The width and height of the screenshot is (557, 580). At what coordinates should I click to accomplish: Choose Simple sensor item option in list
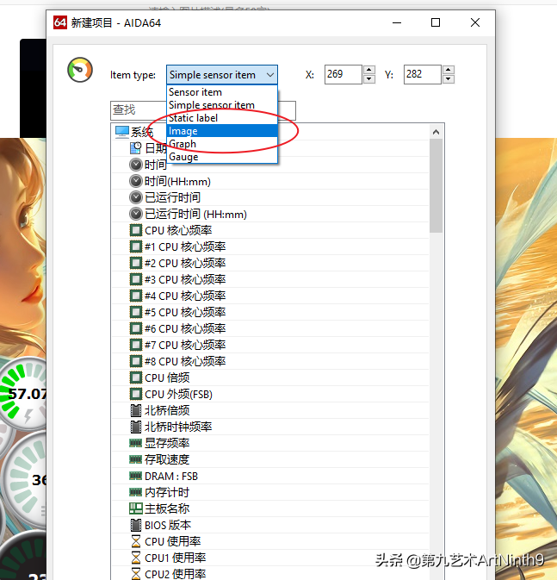(x=222, y=105)
